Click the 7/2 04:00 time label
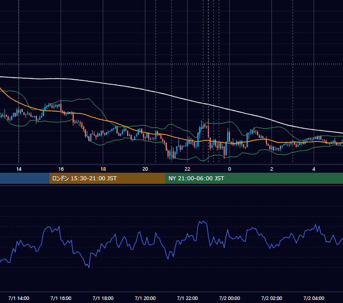Screen dimensions: 343x303 point(314,298)
